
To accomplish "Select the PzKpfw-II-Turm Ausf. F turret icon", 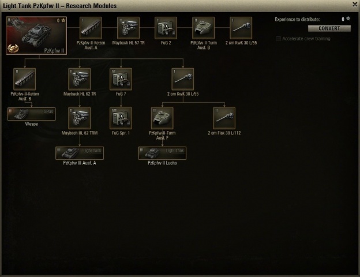I will (x=162, y=118).
